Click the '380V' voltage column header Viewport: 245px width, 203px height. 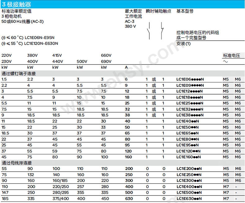pyautogui.click(x=32, y=55)
